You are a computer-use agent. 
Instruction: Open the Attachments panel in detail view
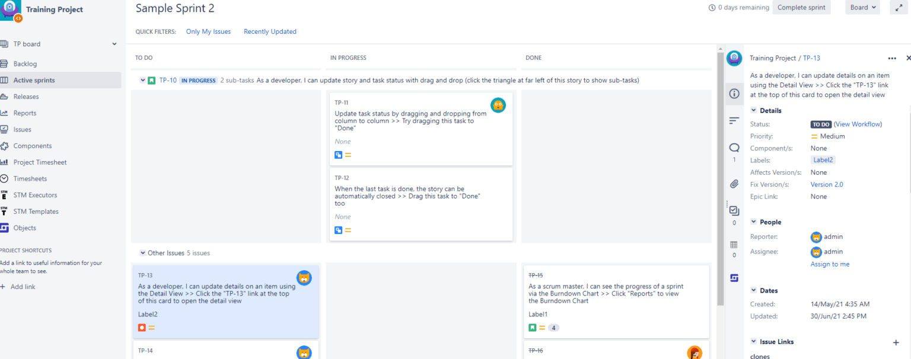734,184
